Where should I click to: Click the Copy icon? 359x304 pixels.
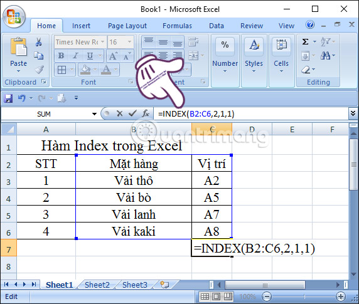tap(39, 56)
